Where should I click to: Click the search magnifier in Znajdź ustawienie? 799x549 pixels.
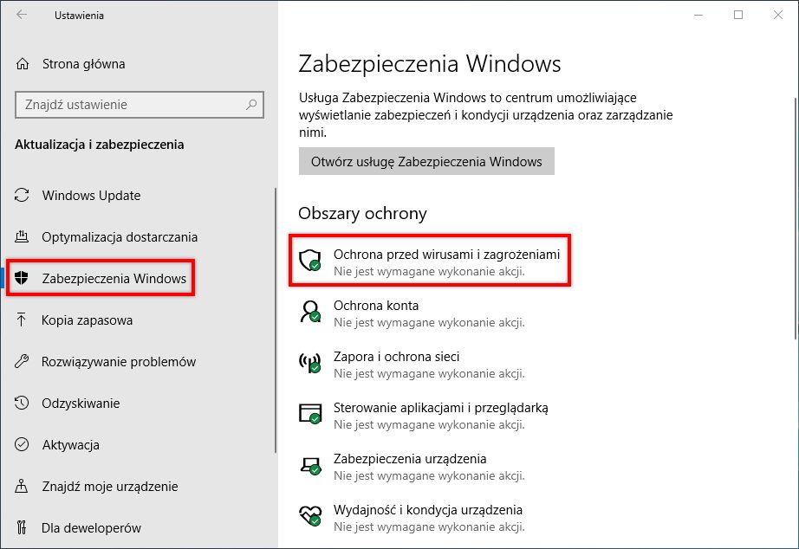point(252,104)
